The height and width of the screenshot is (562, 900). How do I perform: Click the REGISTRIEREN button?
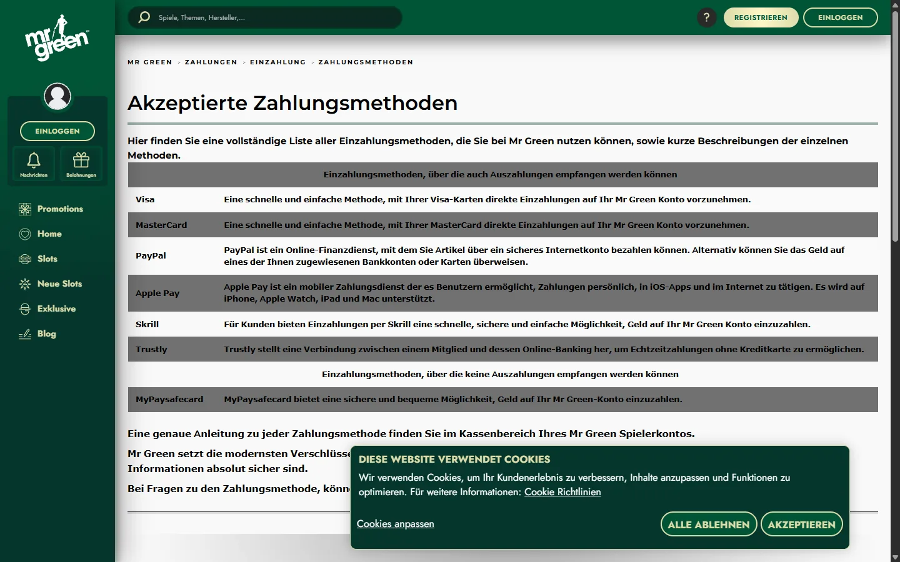pos(761,17)
